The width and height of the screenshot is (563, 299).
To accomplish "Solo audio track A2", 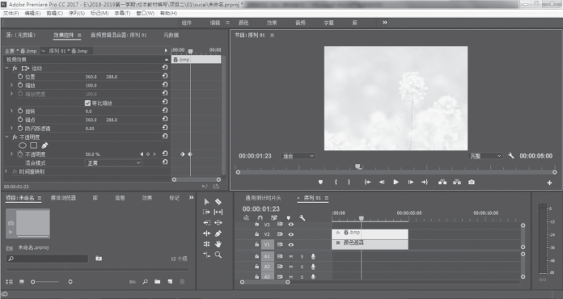I will tap(302, 267).
